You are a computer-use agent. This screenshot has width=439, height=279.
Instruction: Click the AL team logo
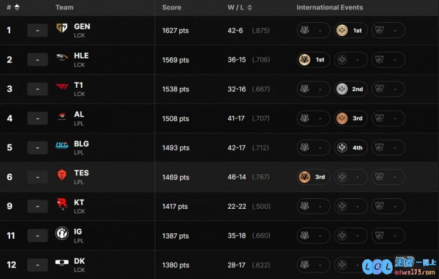61,116
